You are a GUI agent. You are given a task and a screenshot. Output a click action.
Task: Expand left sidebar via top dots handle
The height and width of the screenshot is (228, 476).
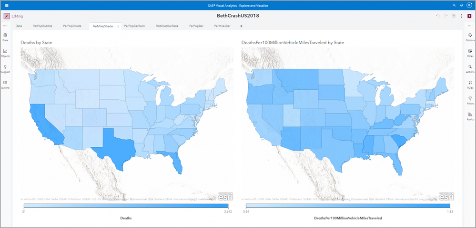[5, 26]
